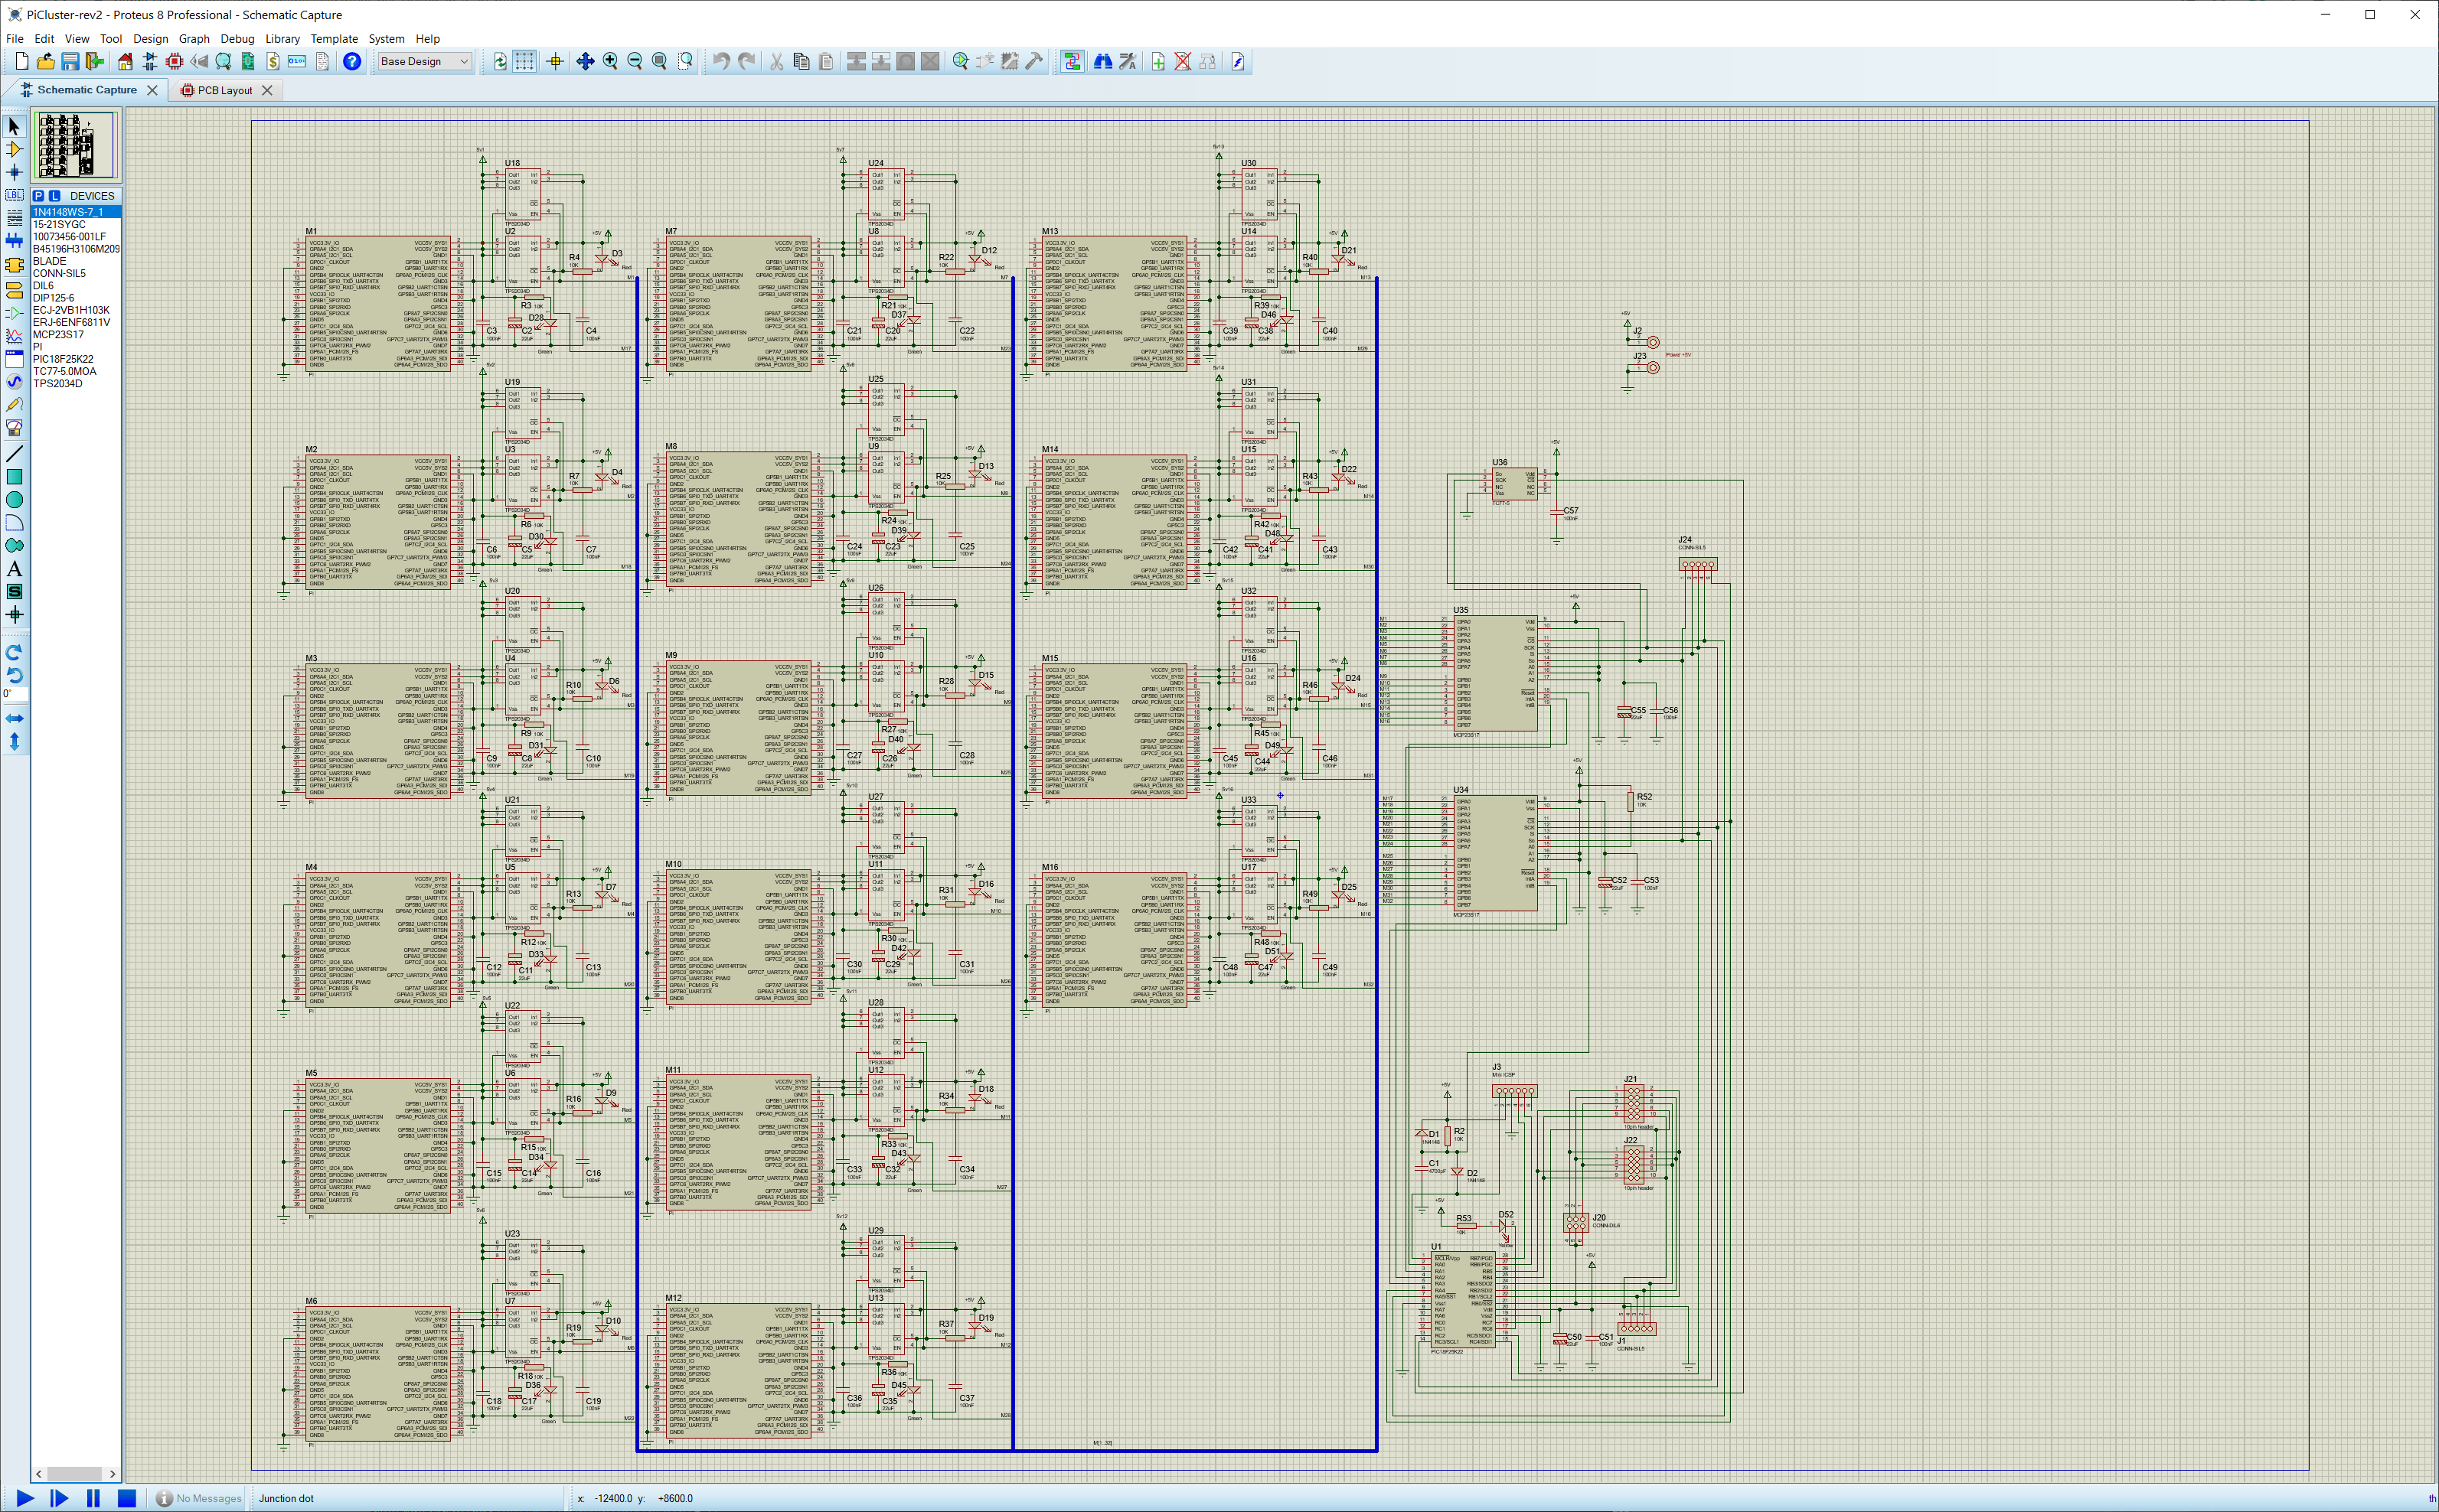Select the Selection Mode arrow tool
2439x1512 pixels.
point(14,126)
